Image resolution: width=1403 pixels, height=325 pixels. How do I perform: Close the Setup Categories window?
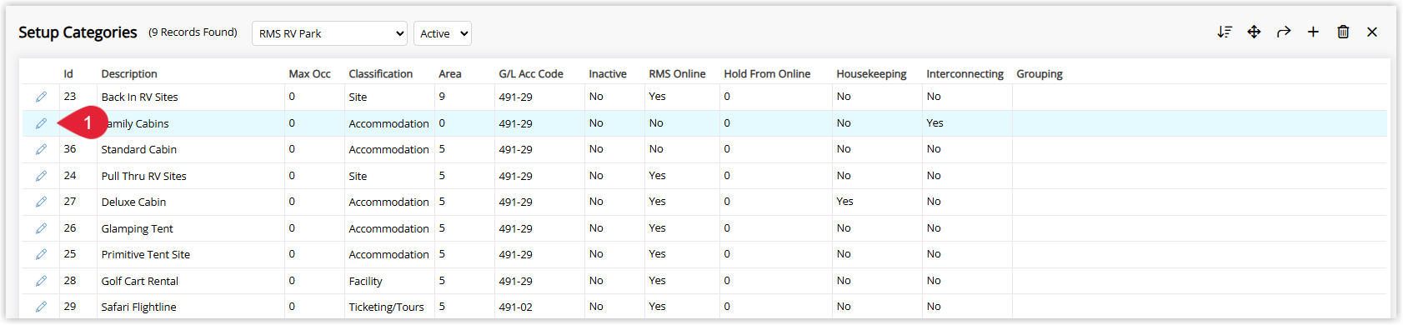click(x=1372, y=32)
